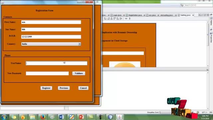This screenshot has height=120, width=213.
Task: Maximize the editor window icon
Action: (208, 15)
